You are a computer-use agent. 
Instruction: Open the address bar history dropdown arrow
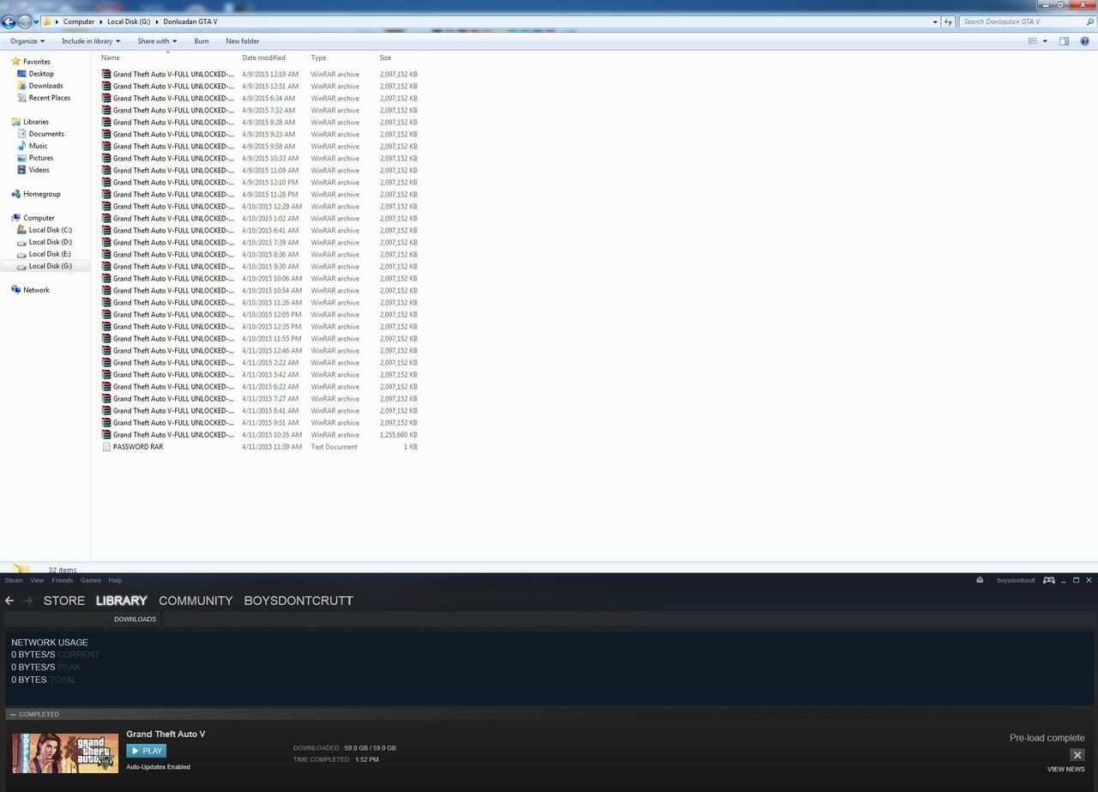coord(935,21)
